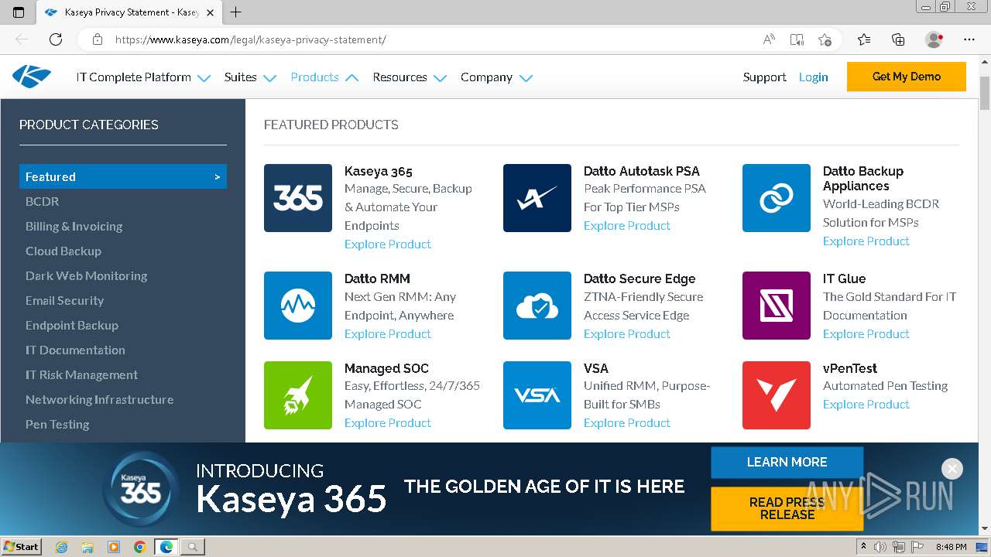Click Explore Product under Datto Autotask PSA
The width and height of the screenshot is (991, 557).
[x=627, y=225]
